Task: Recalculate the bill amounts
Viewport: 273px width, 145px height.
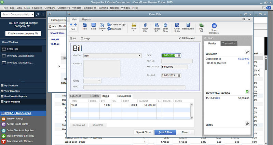Action: click(188, 26)
